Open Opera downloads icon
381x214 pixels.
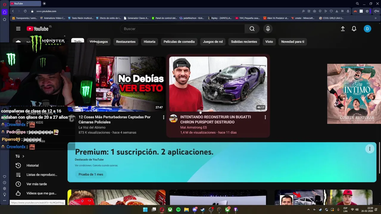(337, 11)
